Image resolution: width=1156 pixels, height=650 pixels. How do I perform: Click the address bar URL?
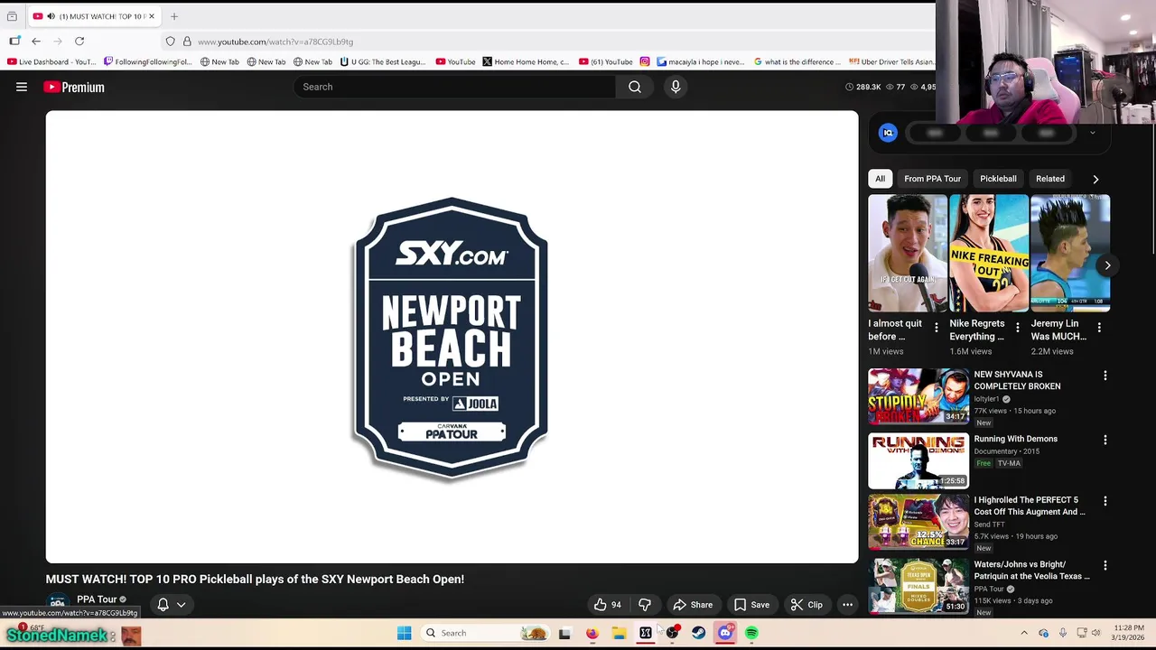(x=275, y=42)
